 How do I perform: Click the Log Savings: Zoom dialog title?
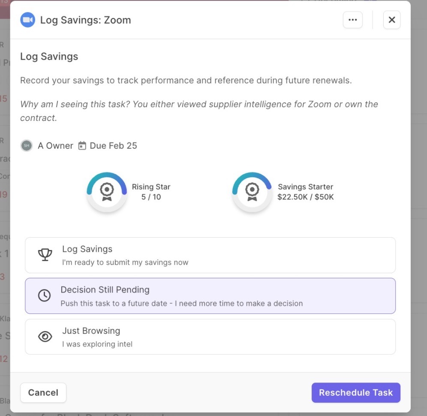click(x=85, y=20)
